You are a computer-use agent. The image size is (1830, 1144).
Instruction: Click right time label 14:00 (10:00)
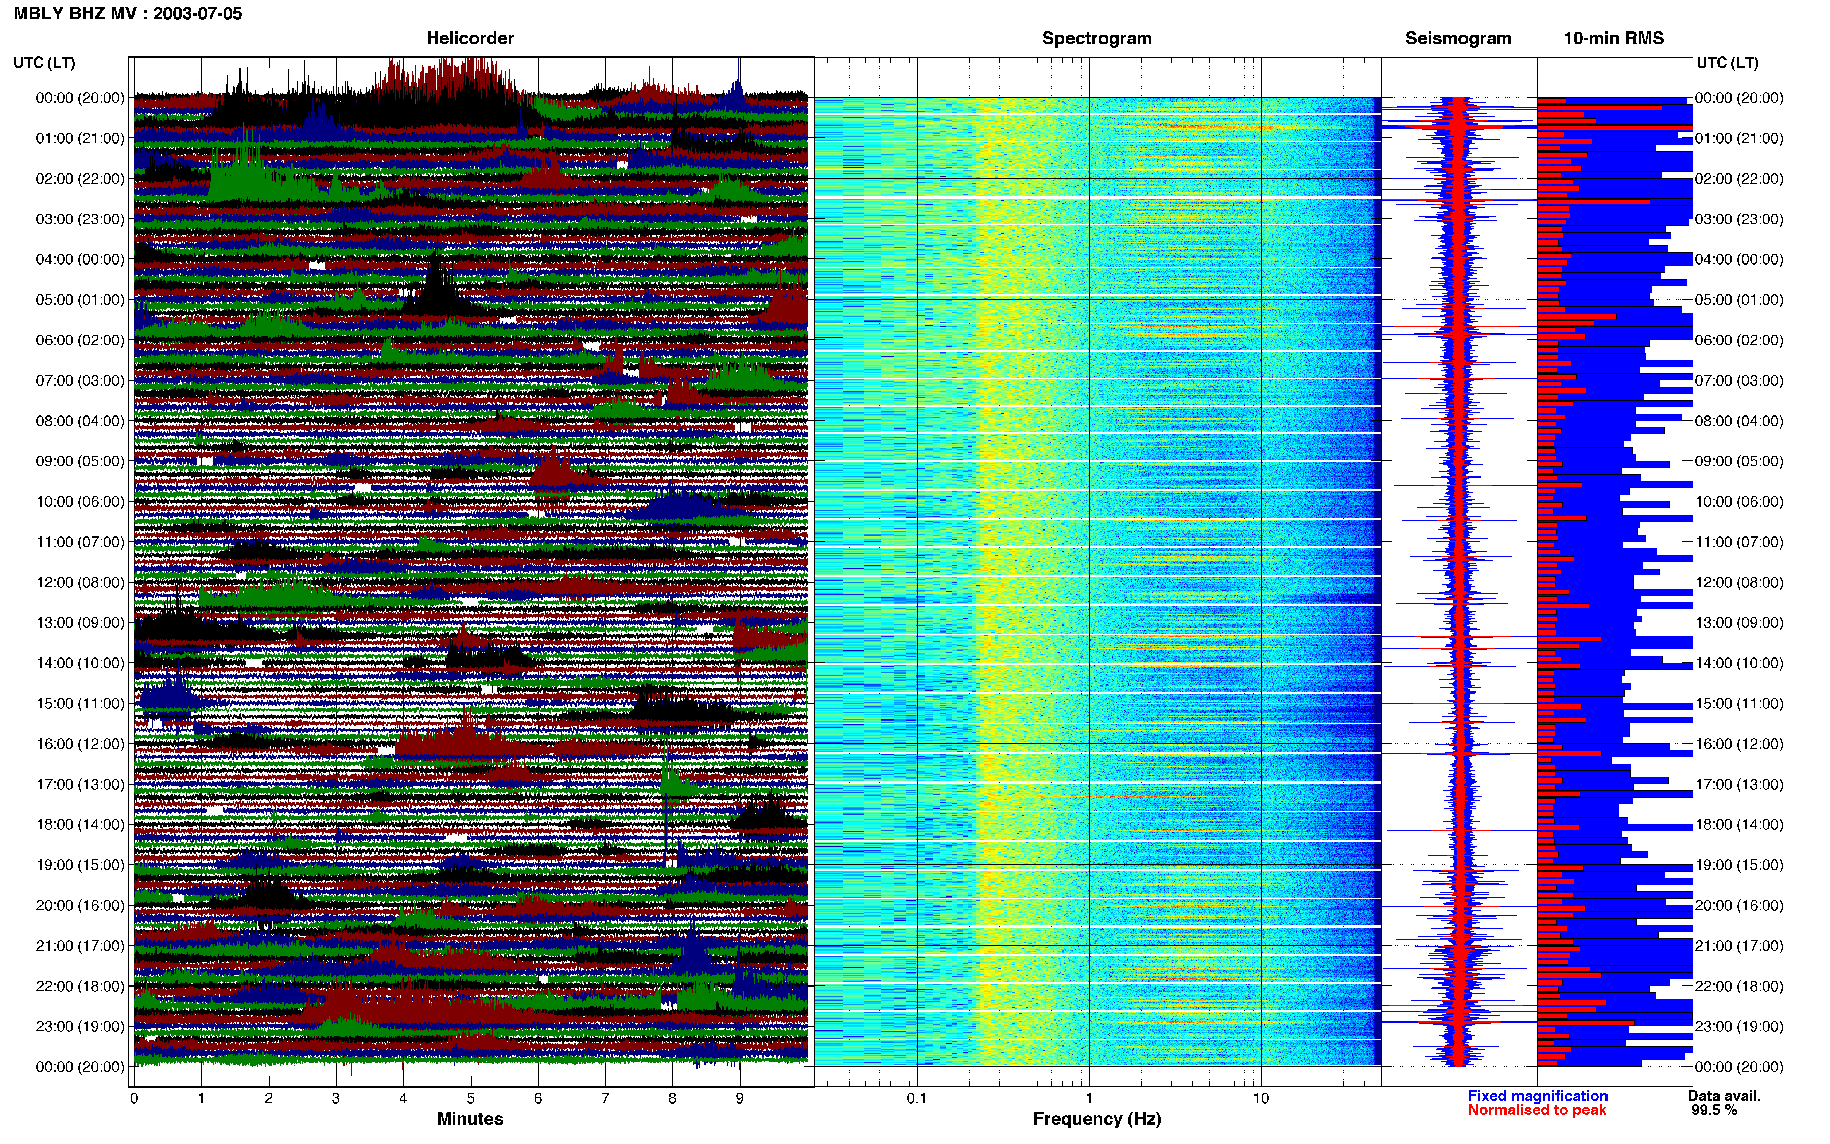1739,663
